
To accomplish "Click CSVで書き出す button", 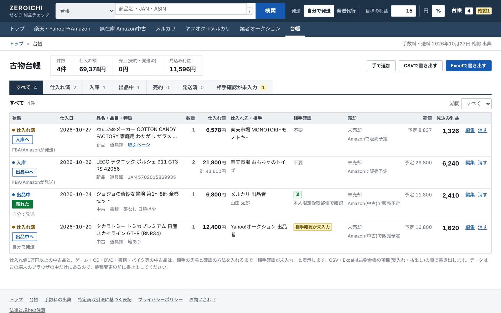I will point(421,66).
